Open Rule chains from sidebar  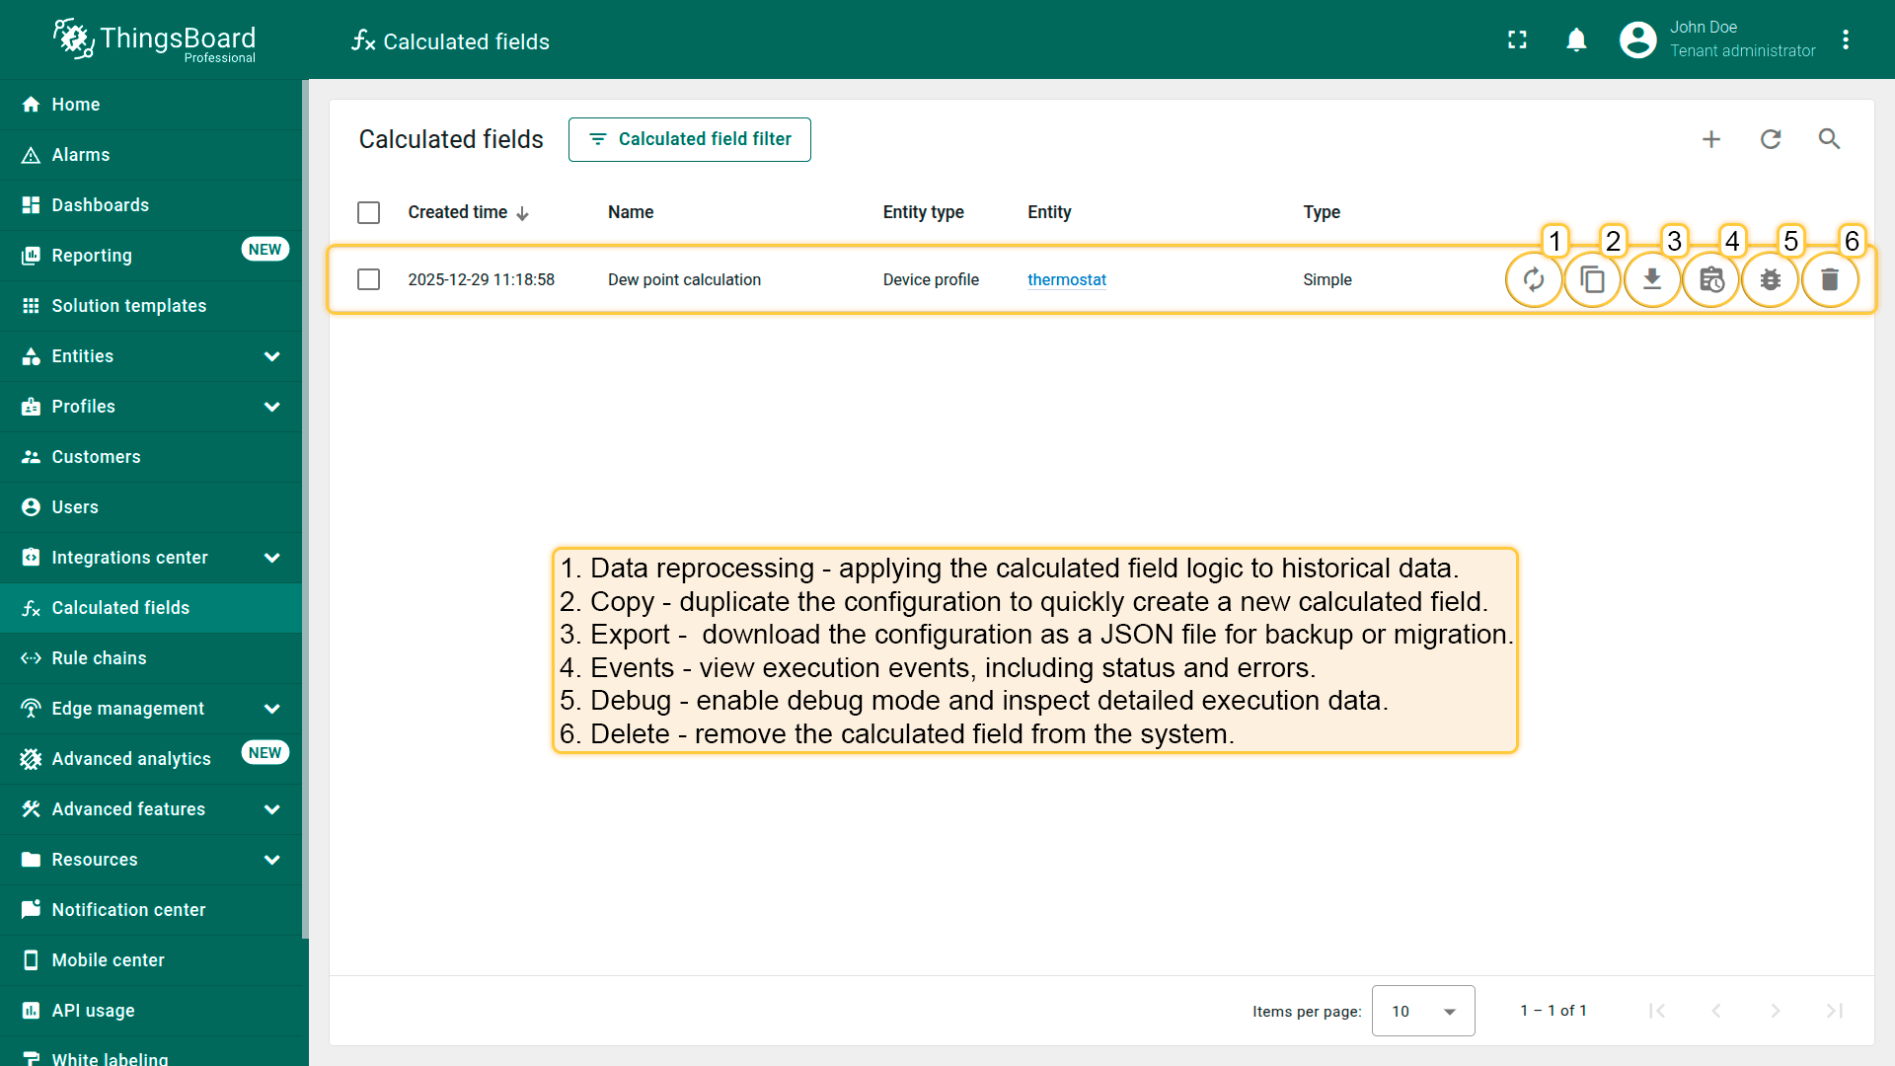click(x=99, y=658)
